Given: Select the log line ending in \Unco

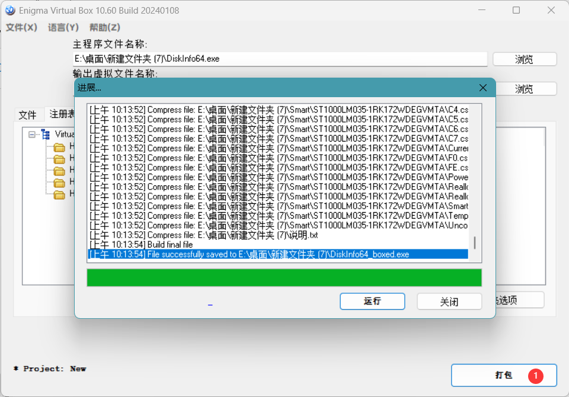Looking at the screenshot, I should point(279,225).
